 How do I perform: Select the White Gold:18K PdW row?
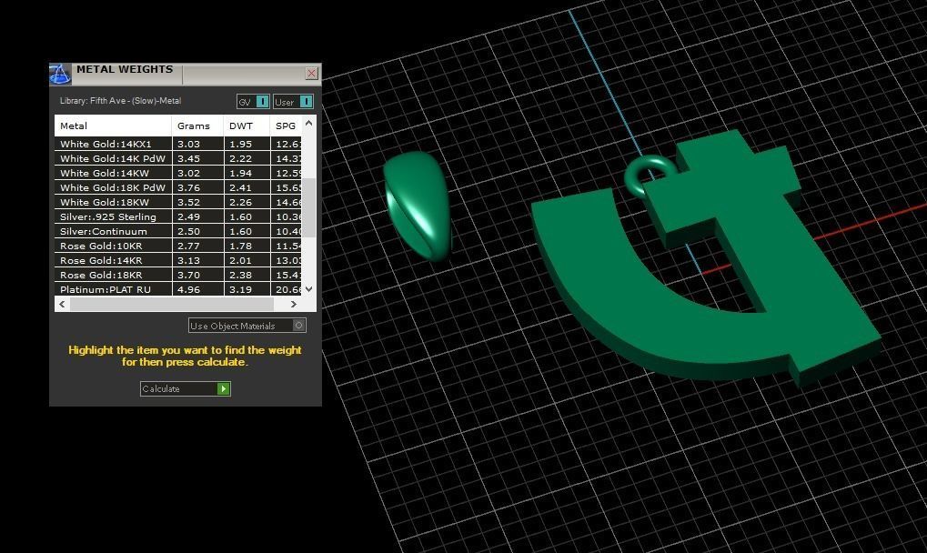coord(178,187)
